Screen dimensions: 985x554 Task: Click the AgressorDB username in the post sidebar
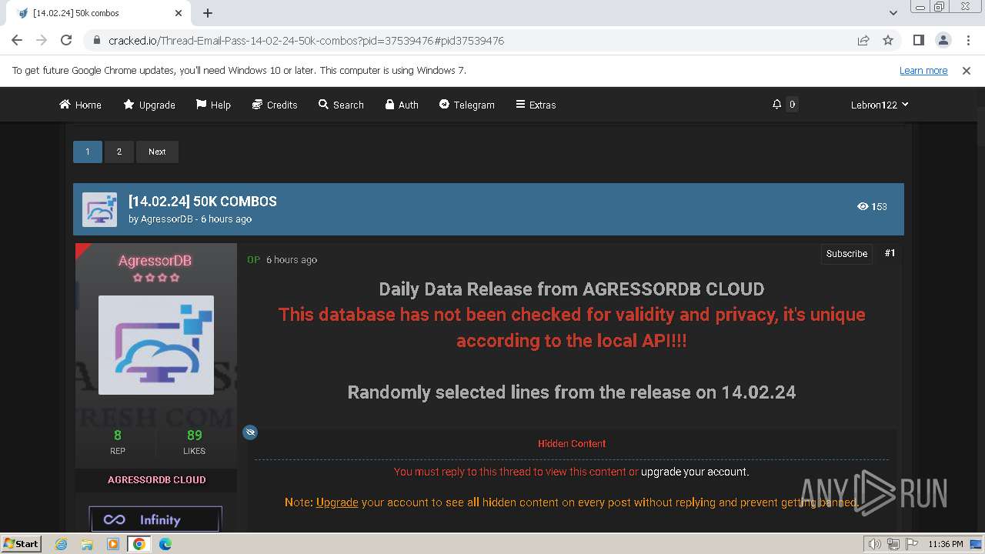(155, 261)
